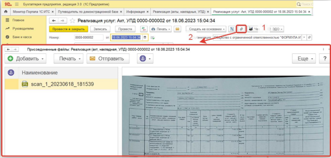Image resolution: width=331 pixels, height=158 pixels.
Task: Click the Записать button
Action: [x=100, y=29]
